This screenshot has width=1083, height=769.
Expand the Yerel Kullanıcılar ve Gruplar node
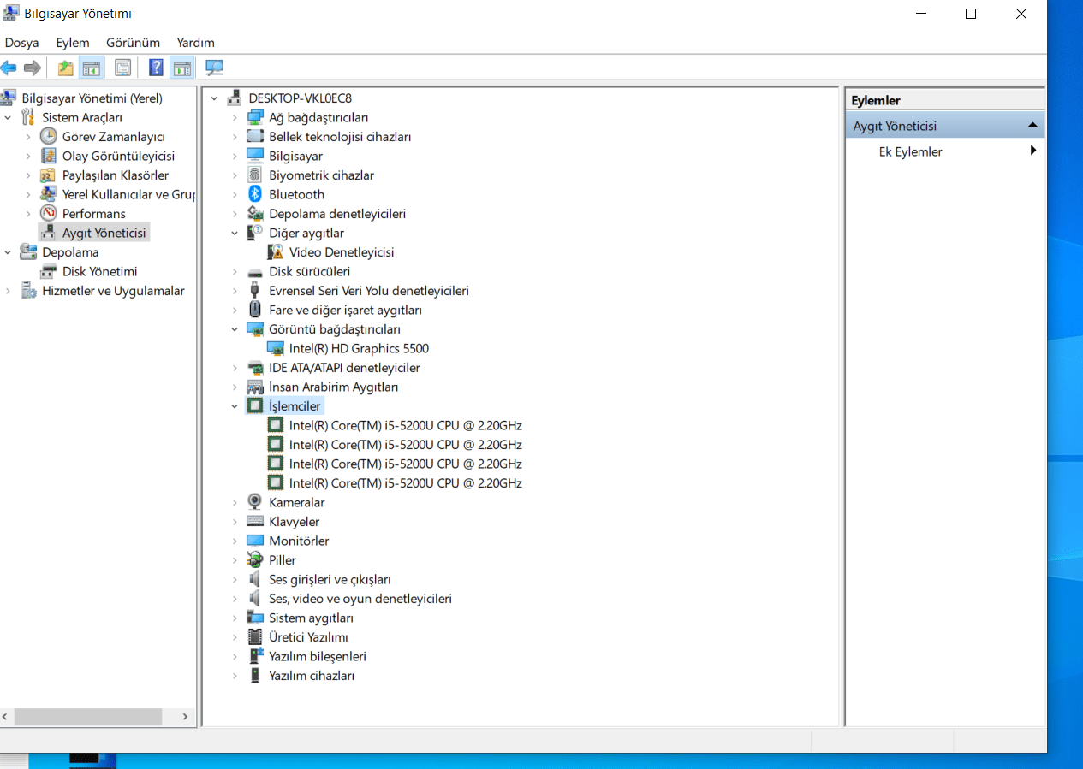28,194
